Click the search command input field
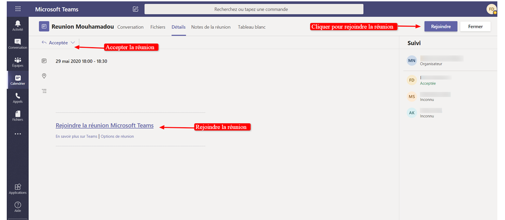Image resolution: width=505 pixels, height=220 pixels. [253, 9]
